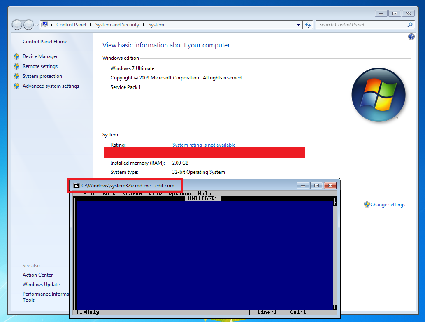Screen dimensions: 425x322
Task: Close the cmd.exe edit.com window
Action: [x=330, y=186]
